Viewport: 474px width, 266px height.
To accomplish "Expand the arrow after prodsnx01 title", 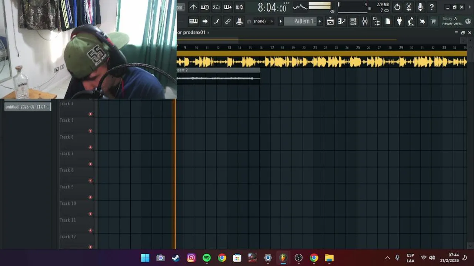I will click(x=208, y=33).
